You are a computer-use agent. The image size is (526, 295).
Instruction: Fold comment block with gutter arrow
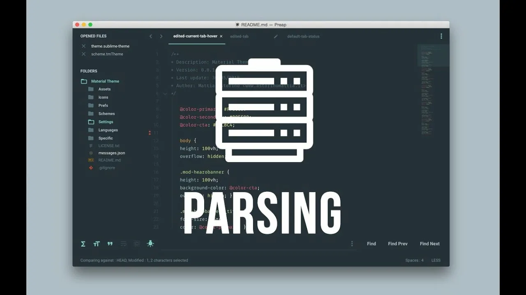point(165,94)
